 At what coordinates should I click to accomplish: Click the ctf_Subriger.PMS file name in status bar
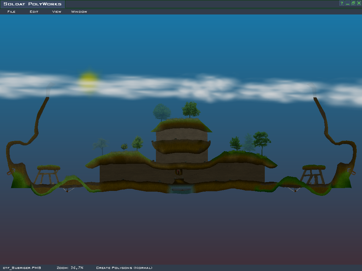22,268
